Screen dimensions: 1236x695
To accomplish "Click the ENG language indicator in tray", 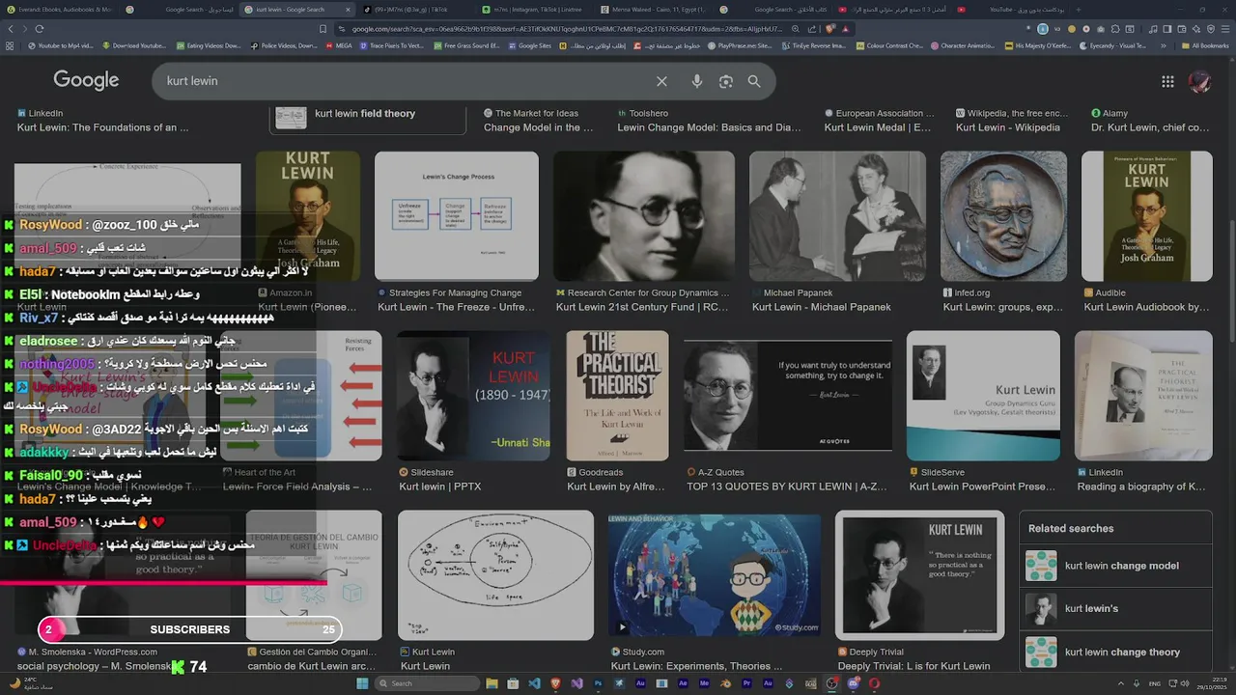I will click(1154, 683).
